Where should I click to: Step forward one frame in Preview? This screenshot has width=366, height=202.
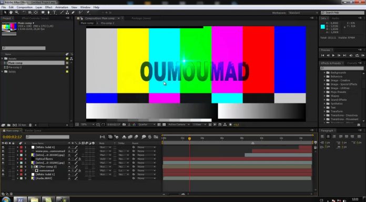(x=339, y=56)
